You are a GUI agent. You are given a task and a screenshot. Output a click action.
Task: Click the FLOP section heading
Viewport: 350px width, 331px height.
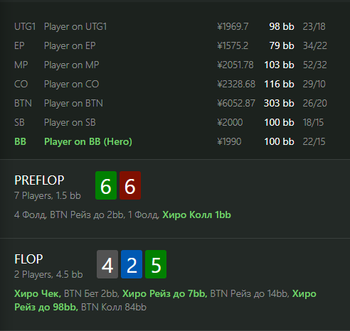[x=28, y=259]
